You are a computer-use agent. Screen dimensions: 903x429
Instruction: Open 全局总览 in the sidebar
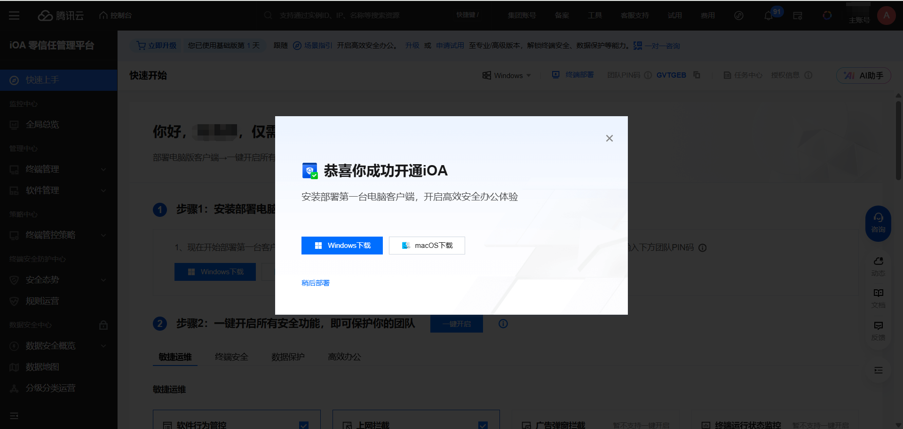click(x=59, y=125)
